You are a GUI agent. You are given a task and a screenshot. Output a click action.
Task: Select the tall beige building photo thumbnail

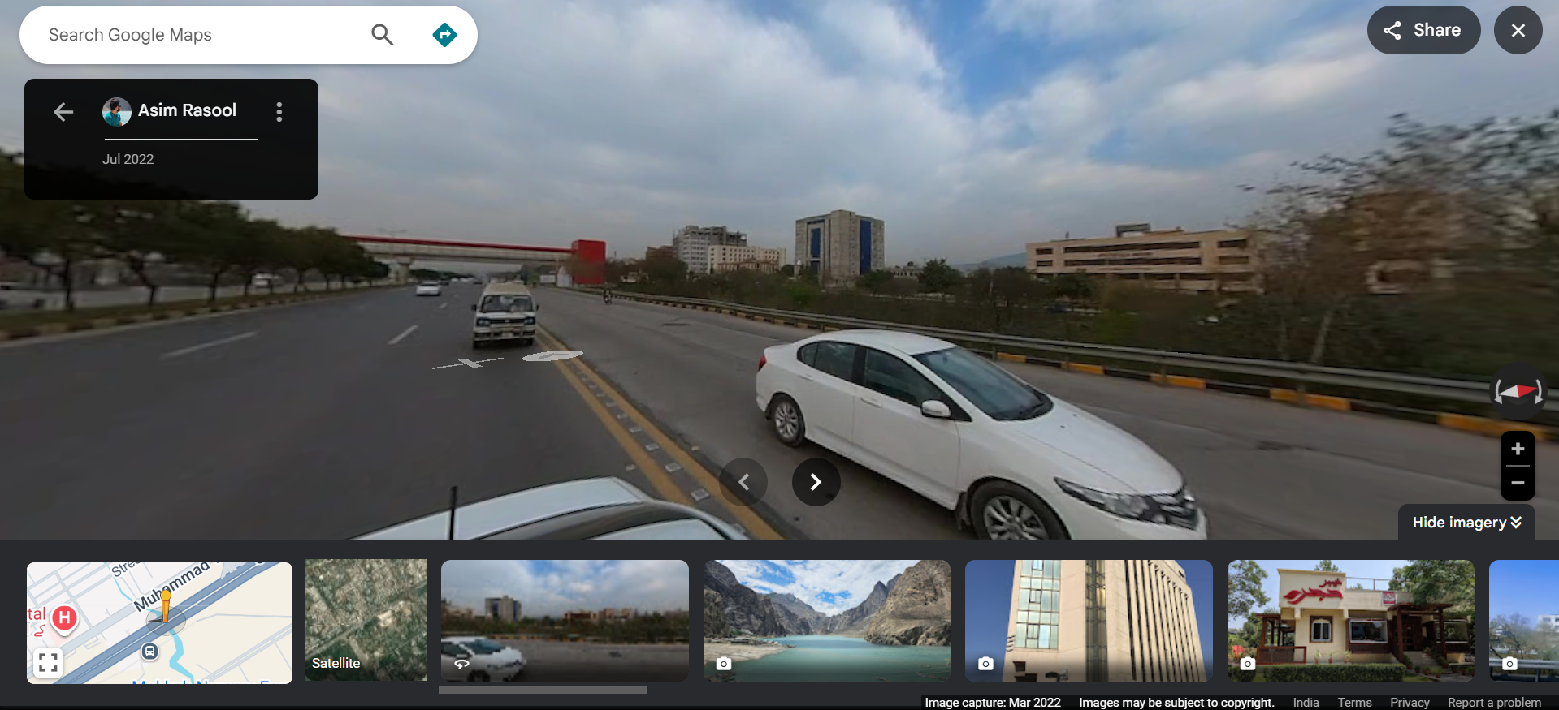click(1089, 621)
